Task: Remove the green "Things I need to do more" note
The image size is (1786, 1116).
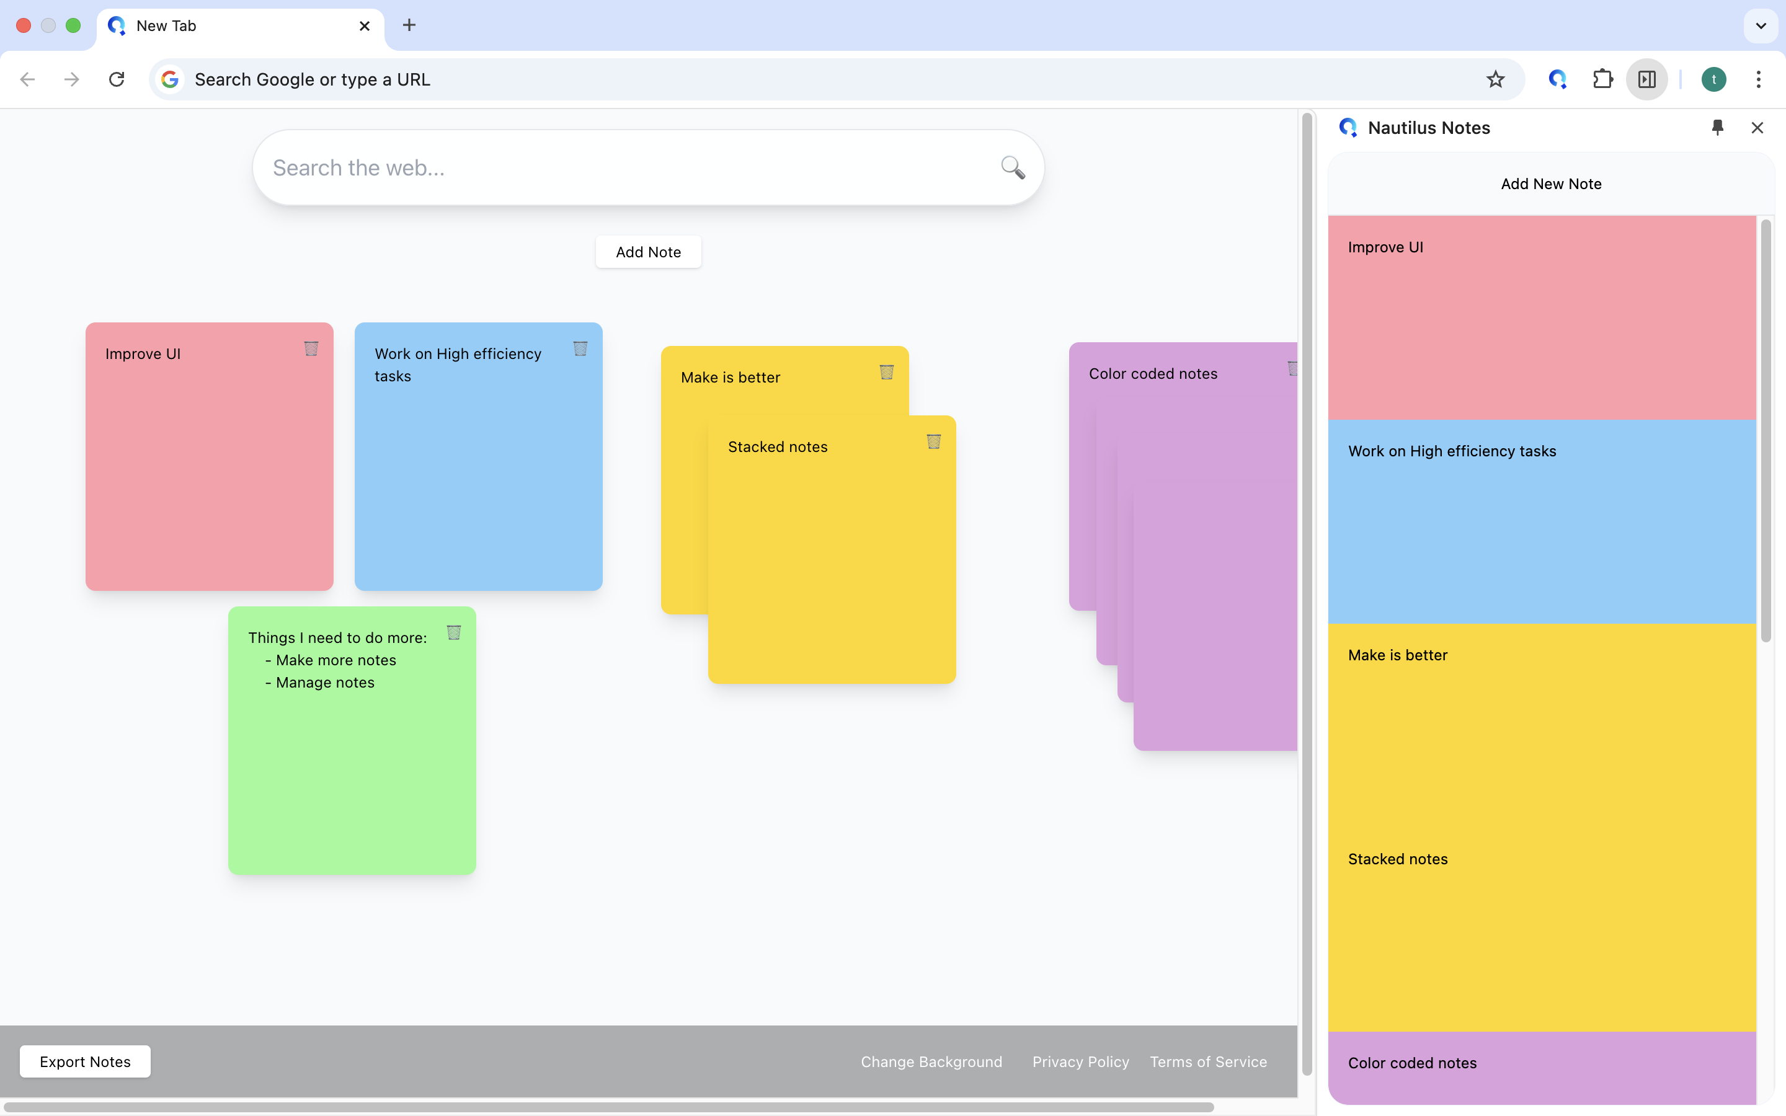Action: pyautogui.click(x=453, y=632)
